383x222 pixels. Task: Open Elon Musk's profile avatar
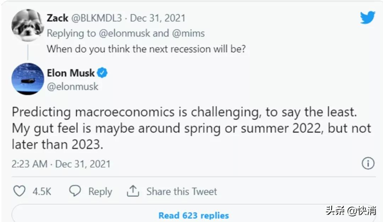[28, 79]
